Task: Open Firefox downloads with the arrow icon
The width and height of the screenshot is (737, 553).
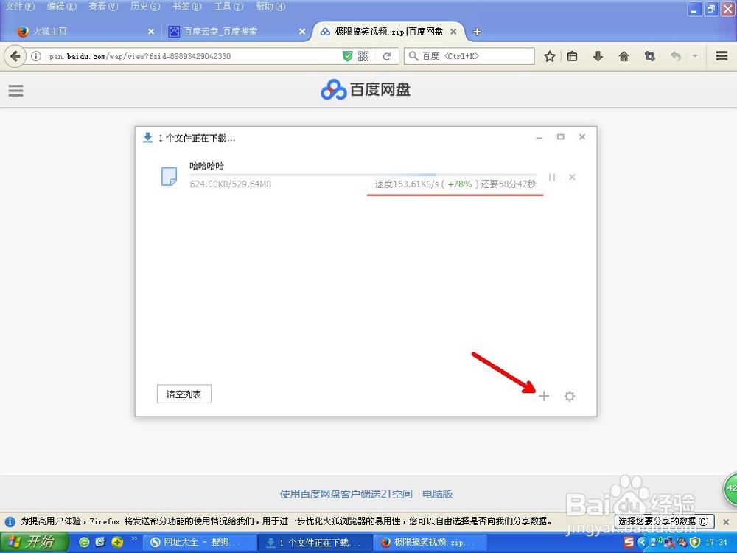Action: pos(598,55)
